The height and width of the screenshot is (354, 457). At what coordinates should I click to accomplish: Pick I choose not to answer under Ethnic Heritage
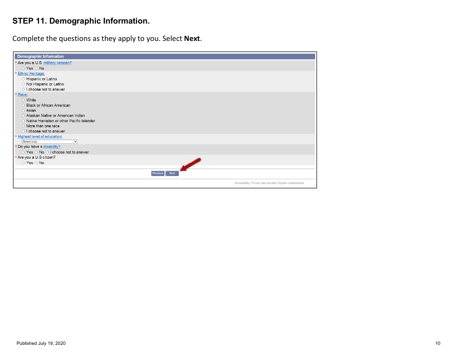[23, 89]
